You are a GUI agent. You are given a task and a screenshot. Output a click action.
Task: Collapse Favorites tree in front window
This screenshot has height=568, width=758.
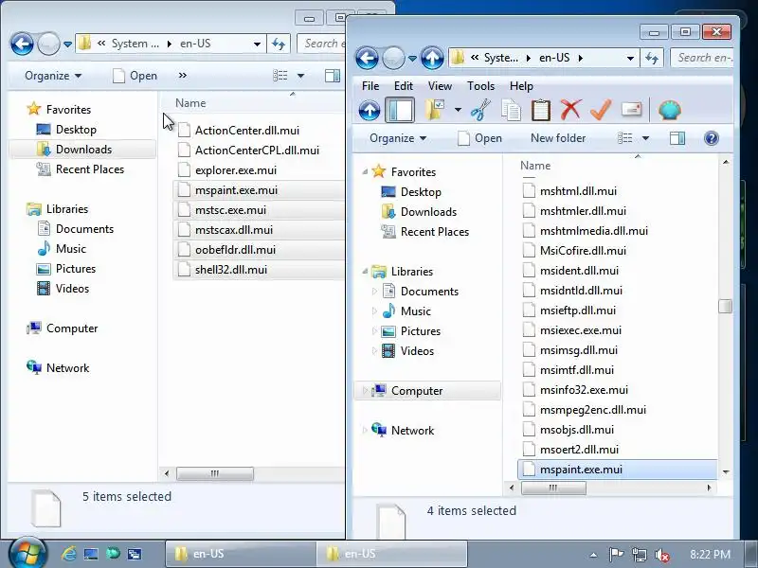click(365, 171)
